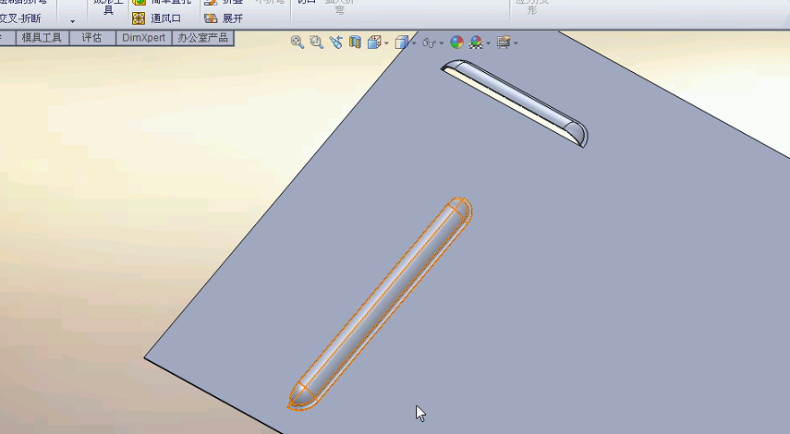This screenshot has width=790, height=434.
Task: Click the View Settings monitor icon
Action: (x=504, y=42)
